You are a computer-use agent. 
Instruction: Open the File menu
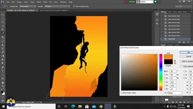[x=8, y=2]
